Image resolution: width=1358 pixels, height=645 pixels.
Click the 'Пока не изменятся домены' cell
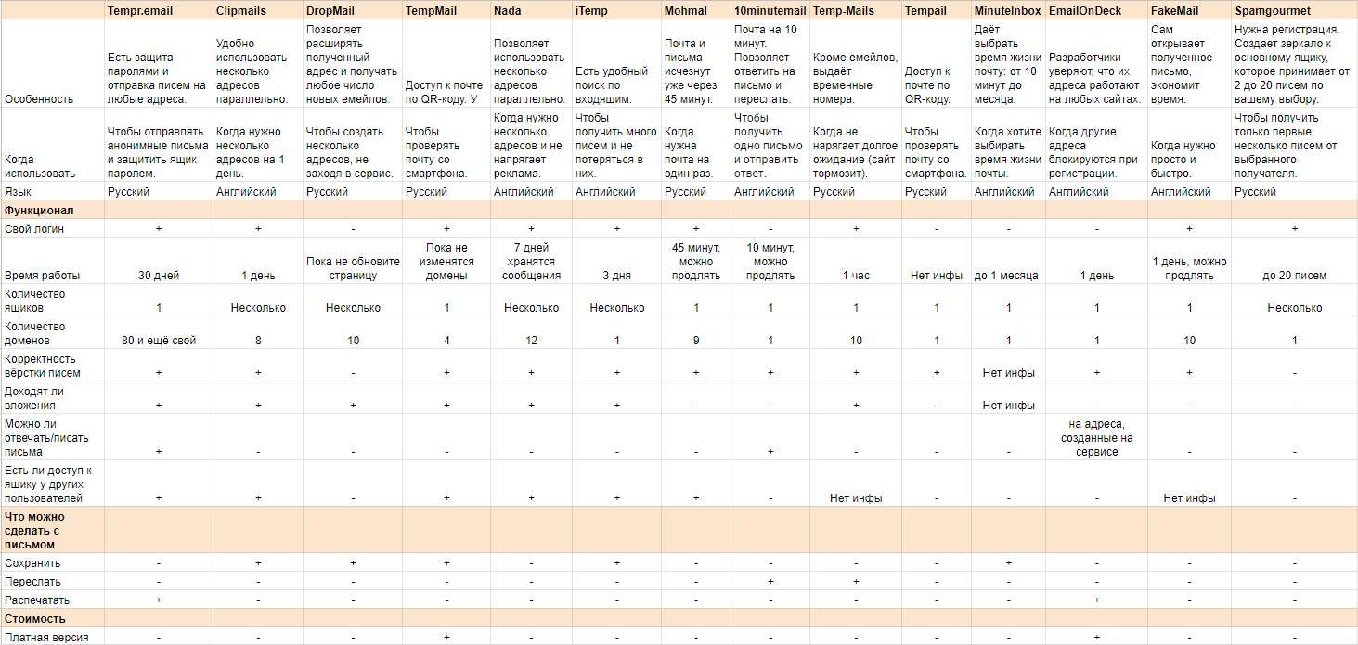446,262
